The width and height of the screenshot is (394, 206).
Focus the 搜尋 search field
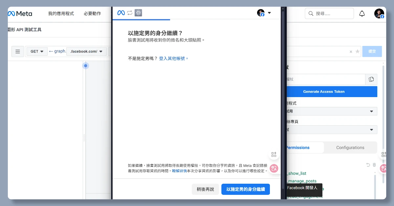329,13
